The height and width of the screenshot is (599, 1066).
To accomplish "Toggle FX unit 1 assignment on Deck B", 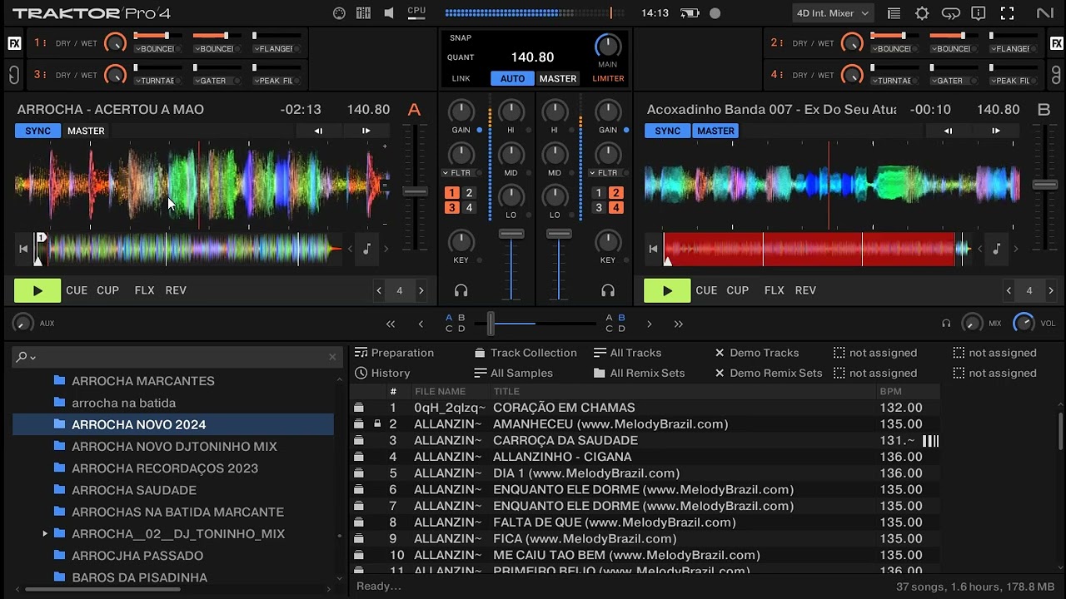I will [598, 192].
